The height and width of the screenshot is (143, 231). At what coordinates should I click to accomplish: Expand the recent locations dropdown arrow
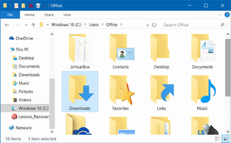[x=26, y=25]
